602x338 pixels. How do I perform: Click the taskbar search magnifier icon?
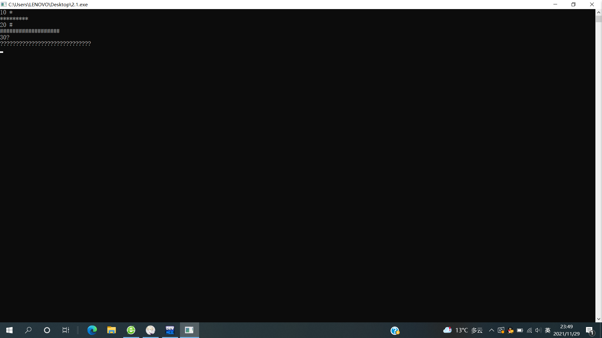click(x=28, y=330)
